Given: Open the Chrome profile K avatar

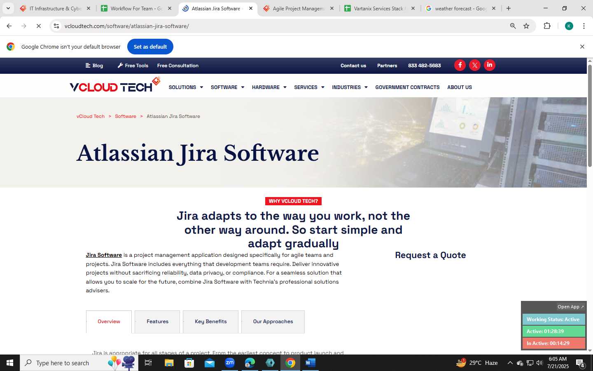Looking at the screenshot, I should (569, 26).
